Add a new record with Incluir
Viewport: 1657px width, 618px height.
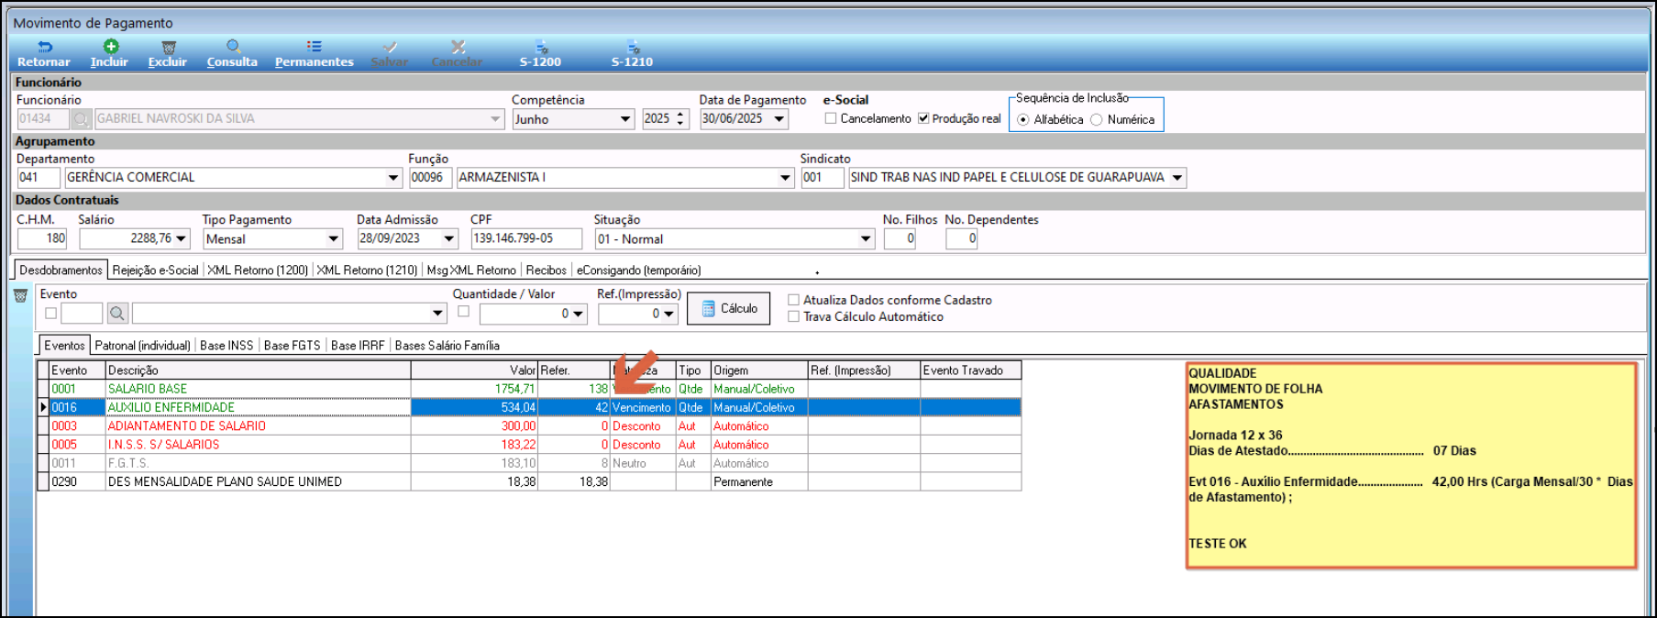click(109, 53)
